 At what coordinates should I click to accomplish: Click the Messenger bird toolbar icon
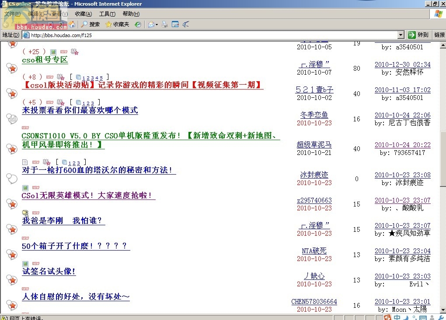coord(186,24)
